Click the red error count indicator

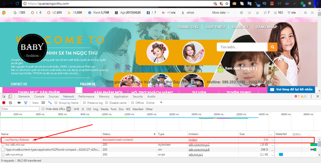(297, 97)
